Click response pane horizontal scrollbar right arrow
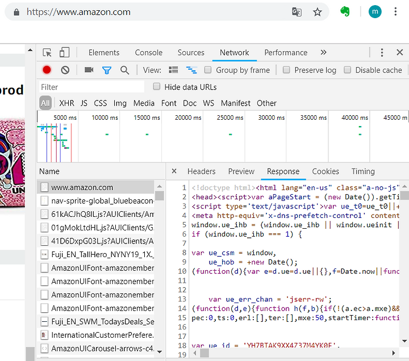 point(393,353)
